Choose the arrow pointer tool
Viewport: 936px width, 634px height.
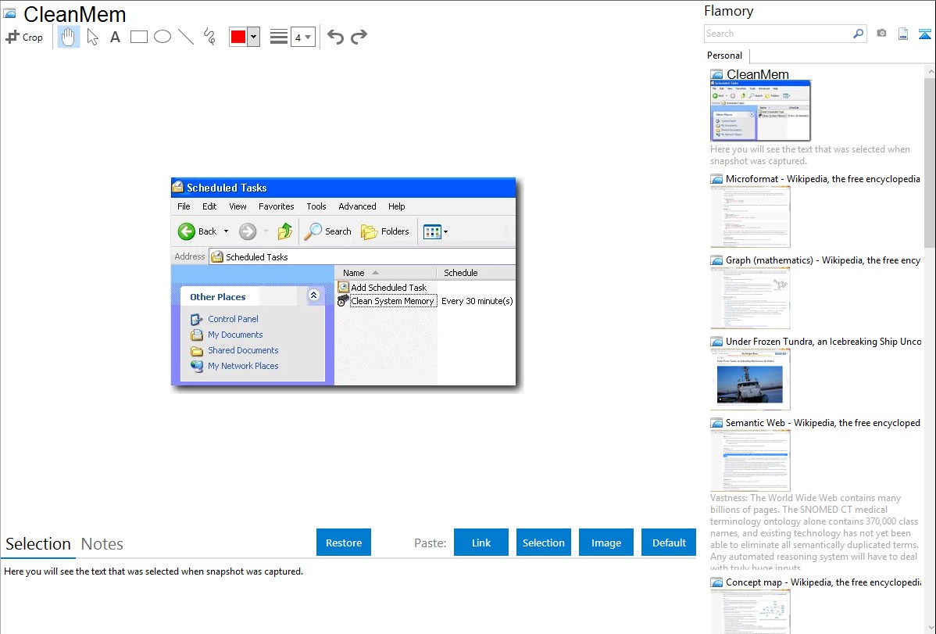[93, 37]
